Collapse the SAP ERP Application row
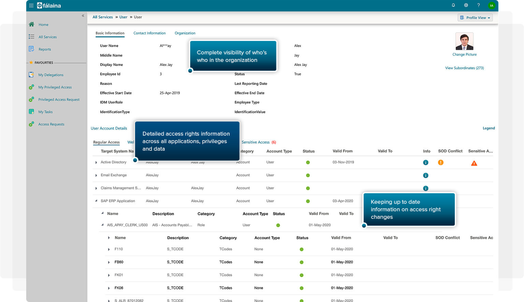Screen dimensions: 524x302 (x=96, y=201)
